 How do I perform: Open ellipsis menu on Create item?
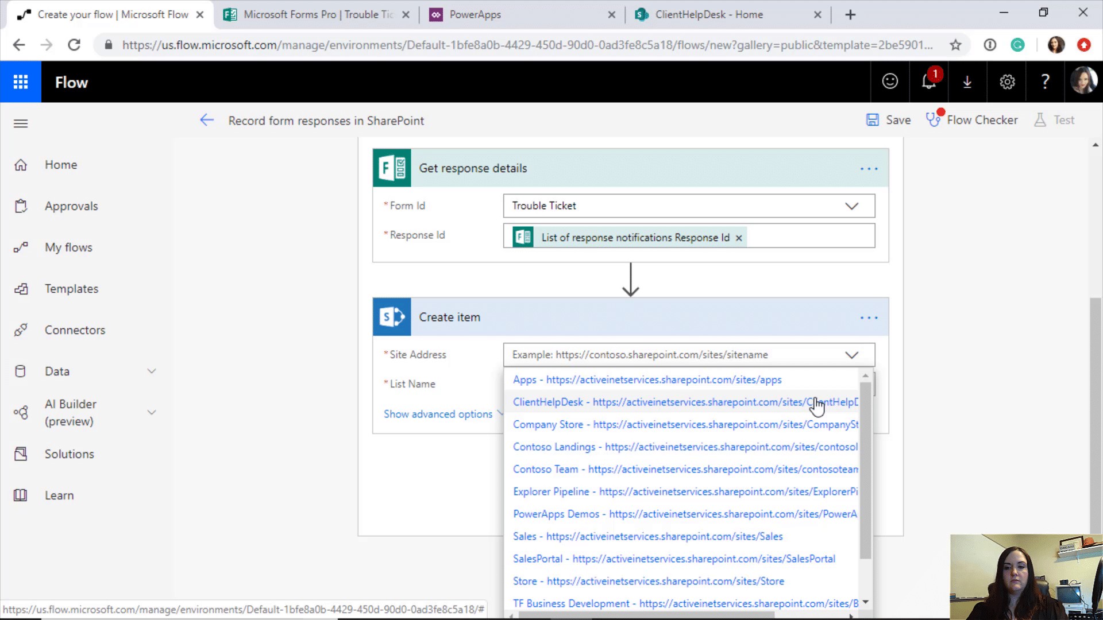869,317
